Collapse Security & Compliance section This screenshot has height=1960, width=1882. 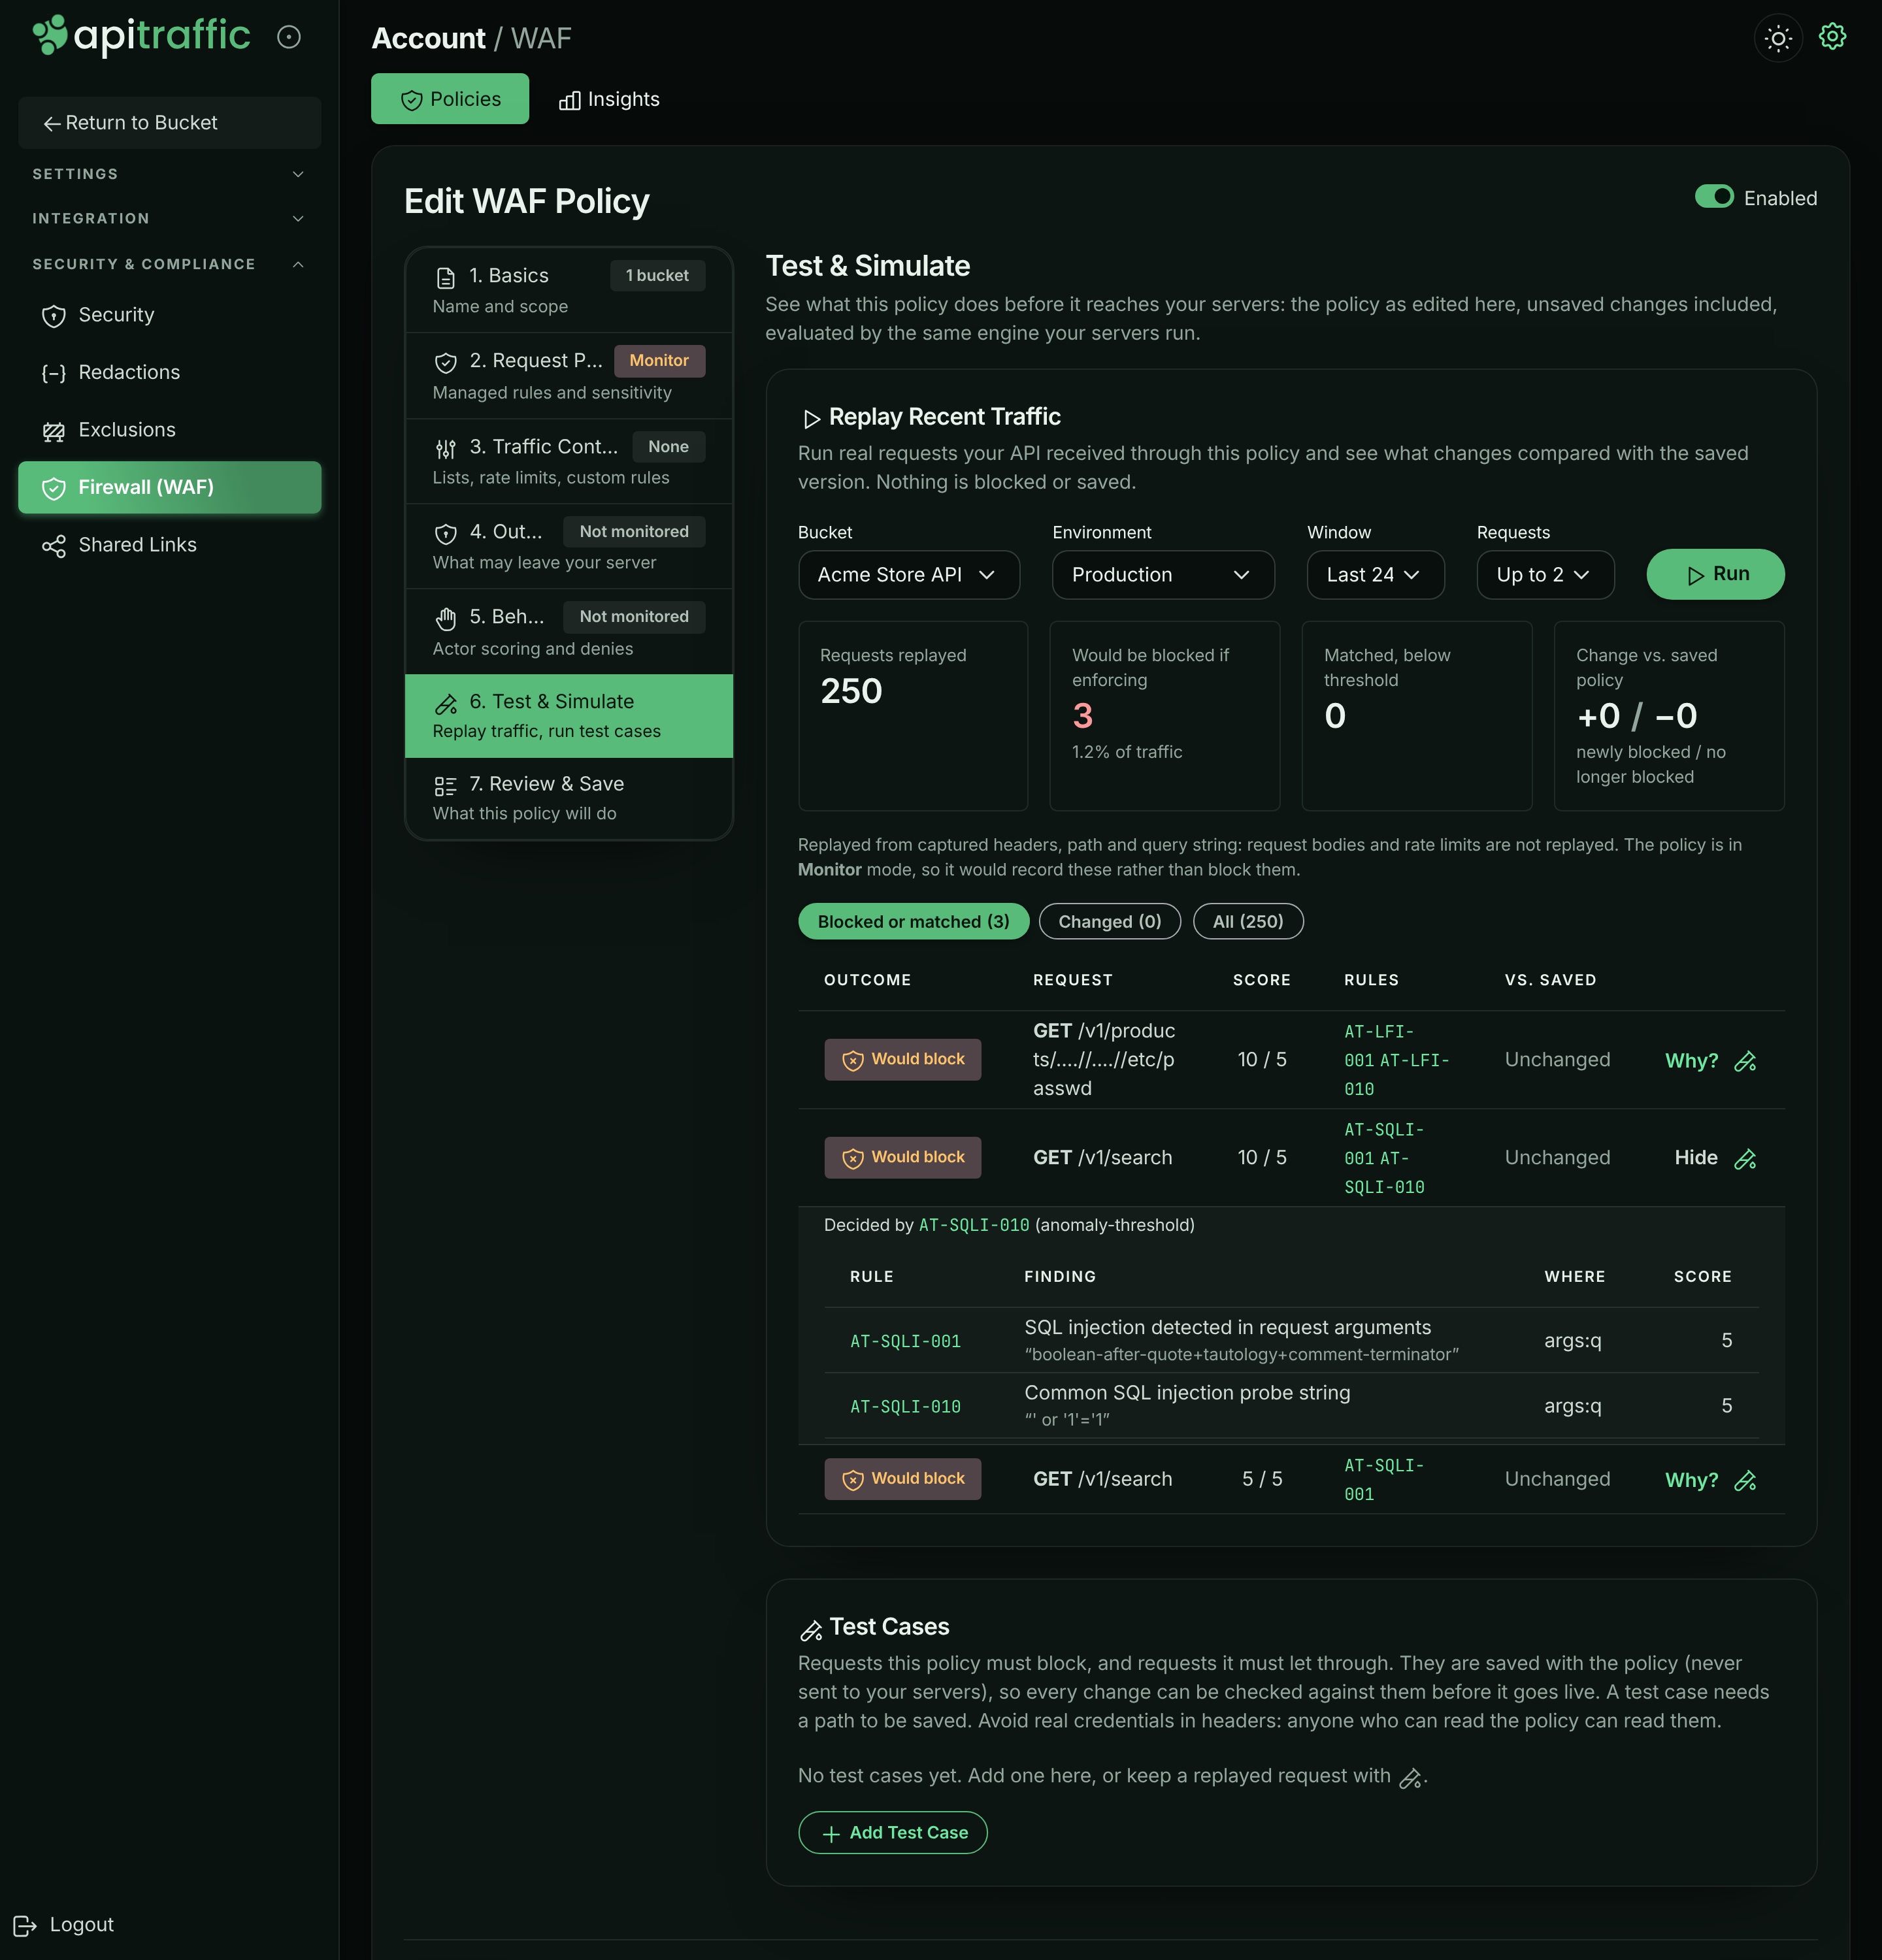[169, 264]
